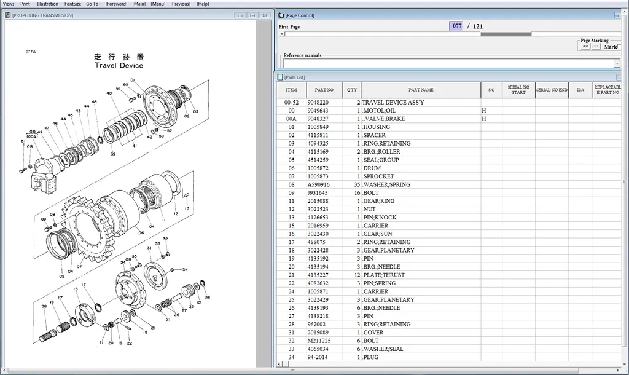Close the Propelling Transmission sub-window
Image resolution: width=629 pixels, height=375 pixels.
[x=265, y=15]
